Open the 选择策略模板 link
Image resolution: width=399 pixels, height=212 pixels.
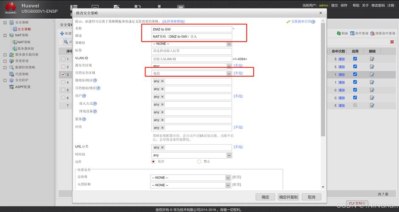(x=173, y=21)
